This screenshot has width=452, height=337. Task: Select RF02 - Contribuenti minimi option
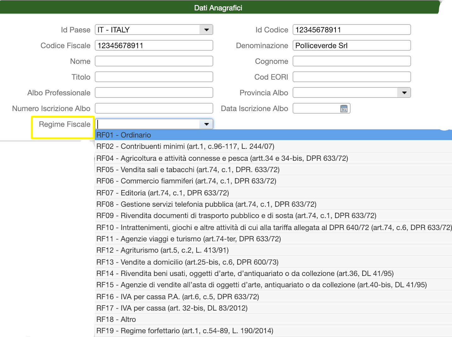click(x=273, y=146)
